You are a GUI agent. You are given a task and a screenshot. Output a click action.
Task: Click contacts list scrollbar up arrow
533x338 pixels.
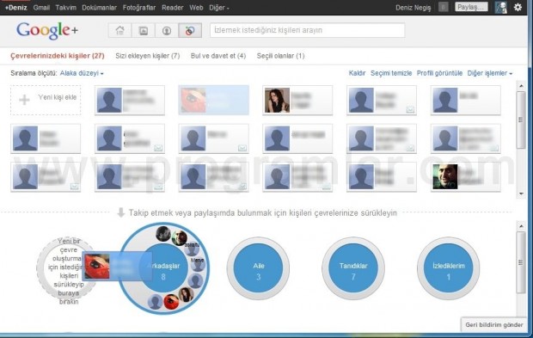point(521,86)
